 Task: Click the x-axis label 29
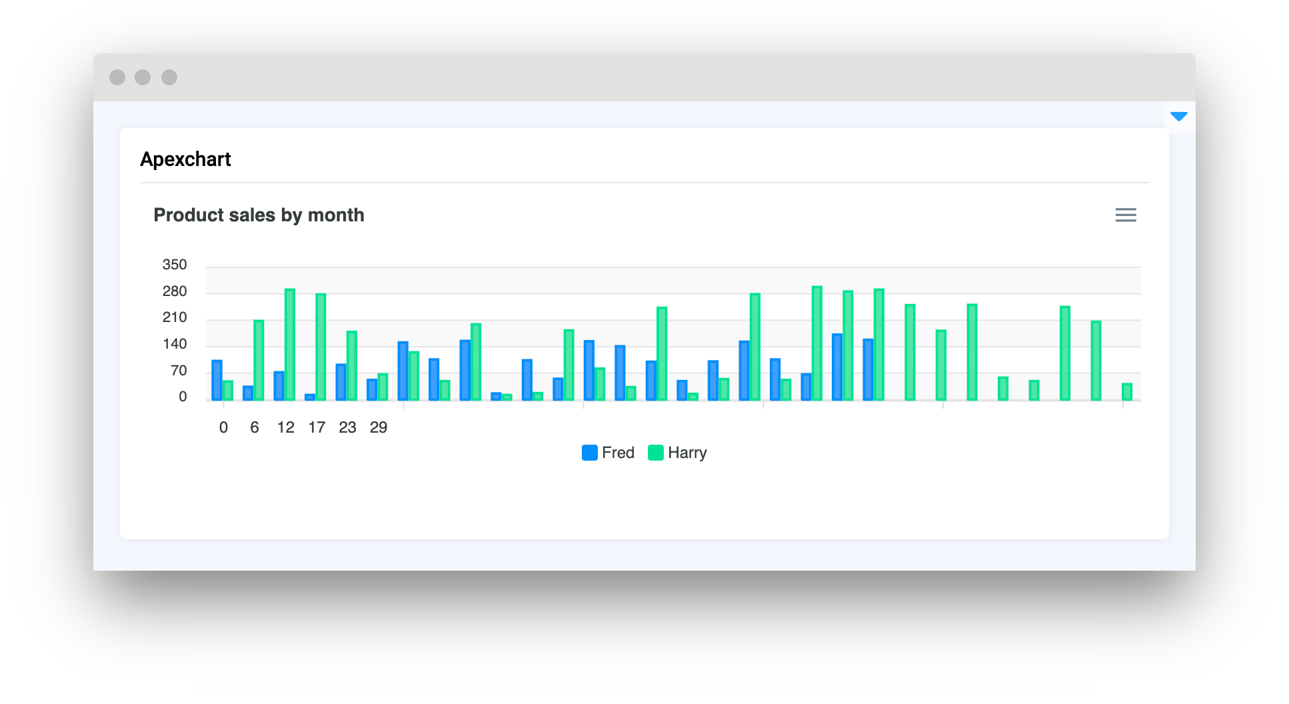[379, 427]
